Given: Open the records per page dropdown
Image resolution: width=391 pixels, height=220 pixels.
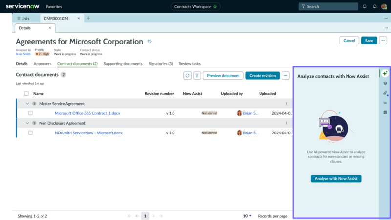Looking at the screenshot, I should click(247, 216).
